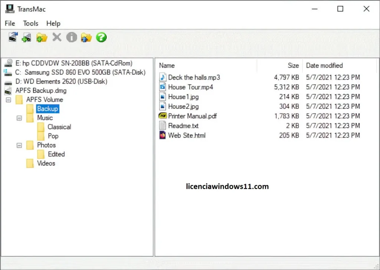The image size is (380, 270).
Task: Click the Classical folder icon
Action: pos(41,127)
